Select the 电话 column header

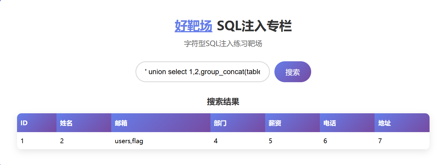click(x=347, y=123)
